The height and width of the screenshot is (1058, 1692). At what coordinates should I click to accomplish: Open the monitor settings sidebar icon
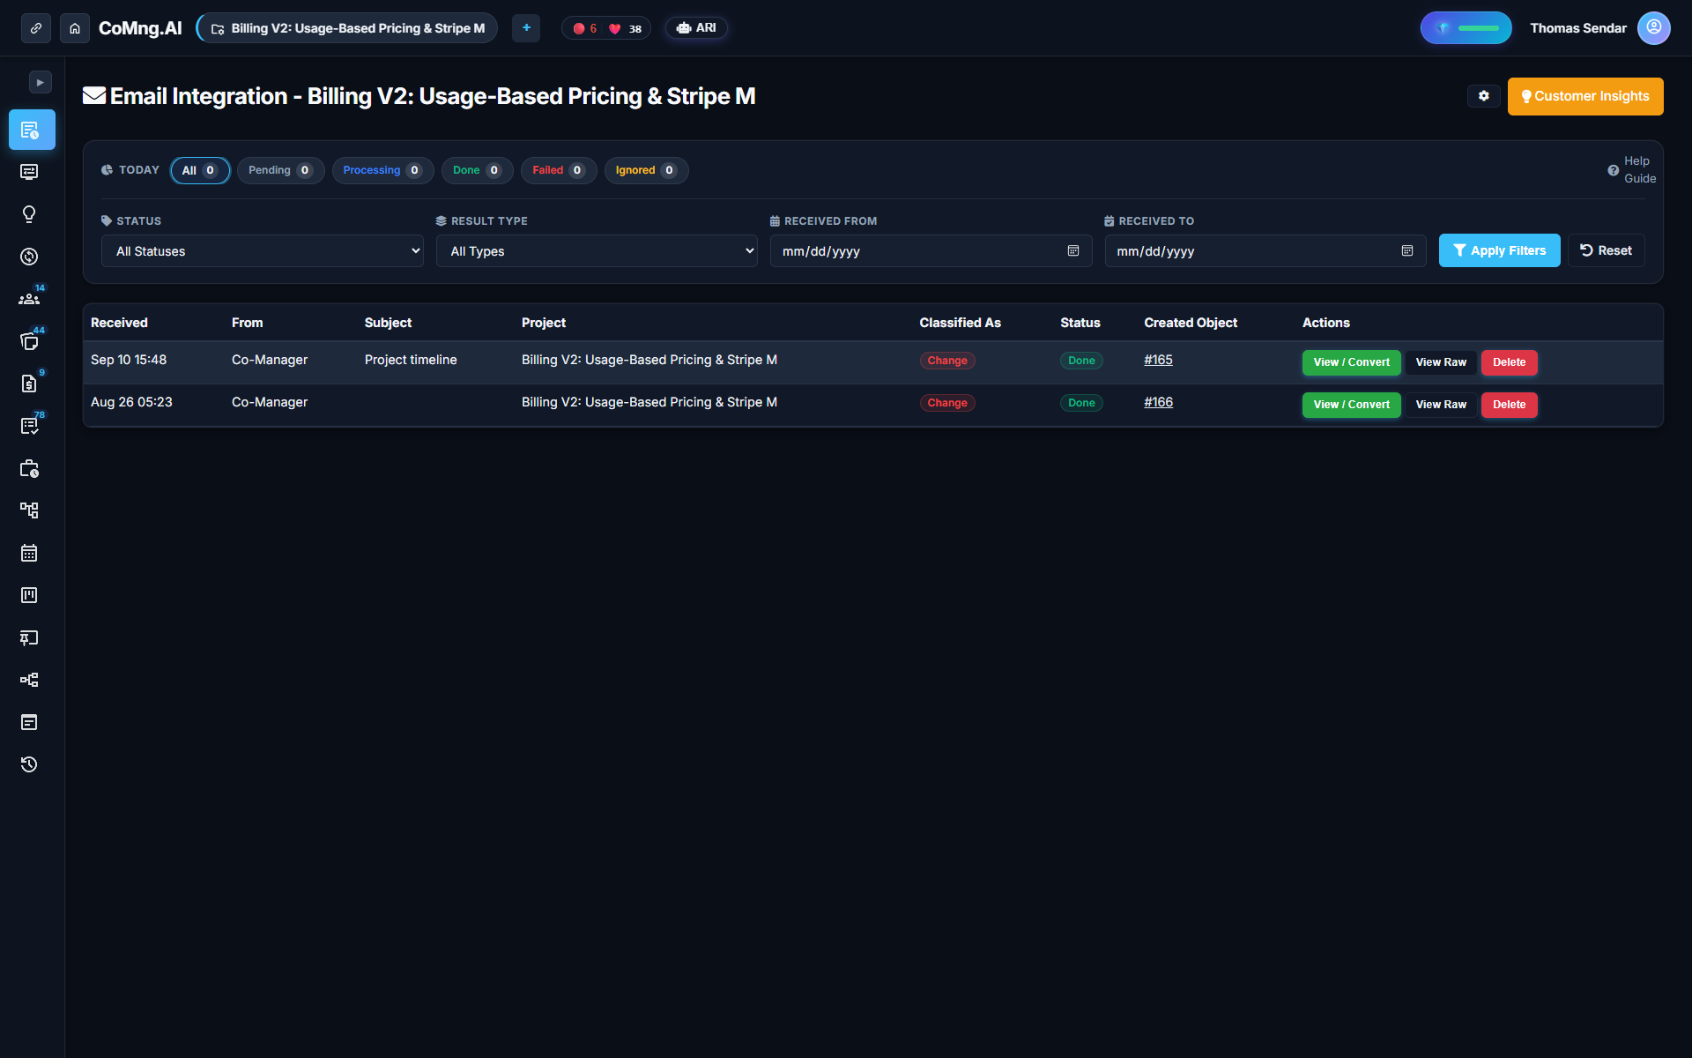(29, 172)
